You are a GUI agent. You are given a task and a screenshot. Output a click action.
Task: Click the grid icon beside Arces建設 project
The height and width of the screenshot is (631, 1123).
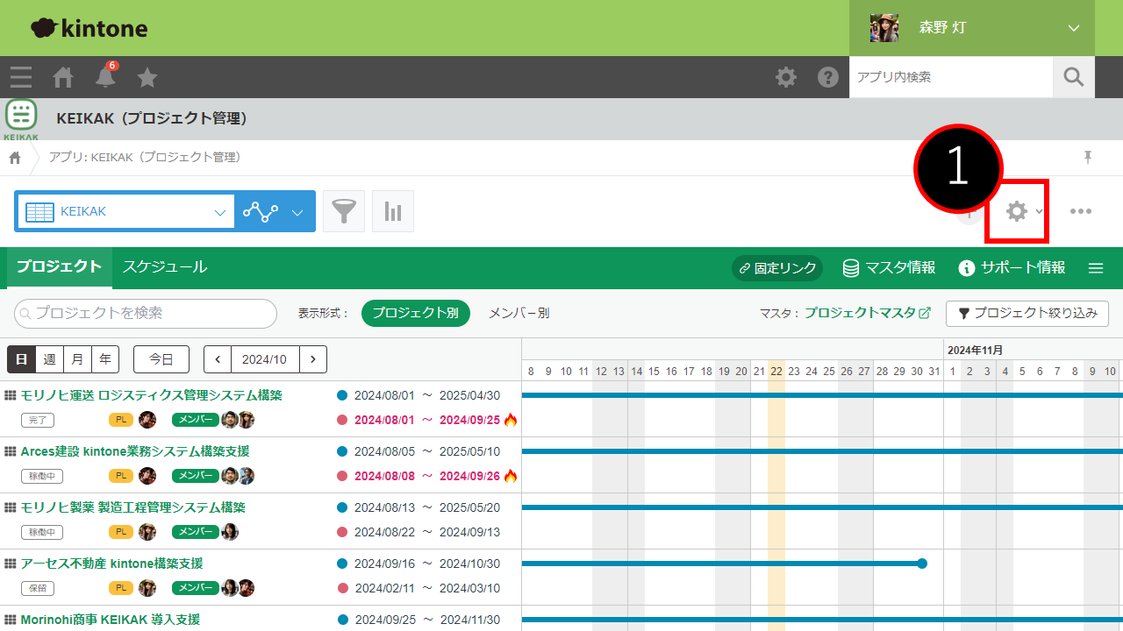(x=11, y=451)
